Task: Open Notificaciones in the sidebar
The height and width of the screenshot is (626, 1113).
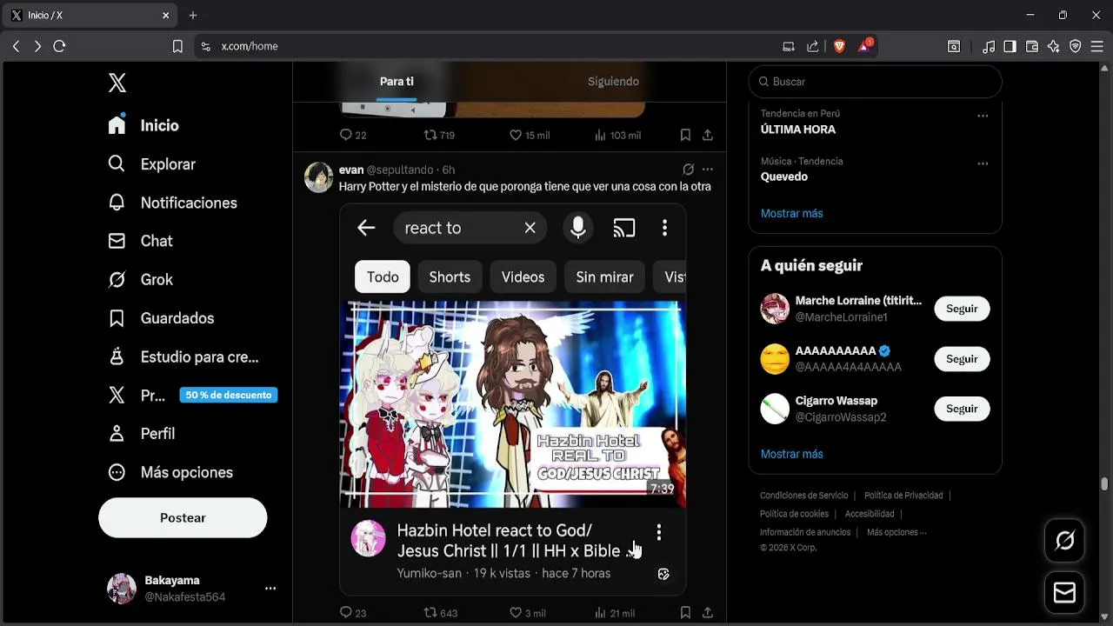Action: coord(172,203)
